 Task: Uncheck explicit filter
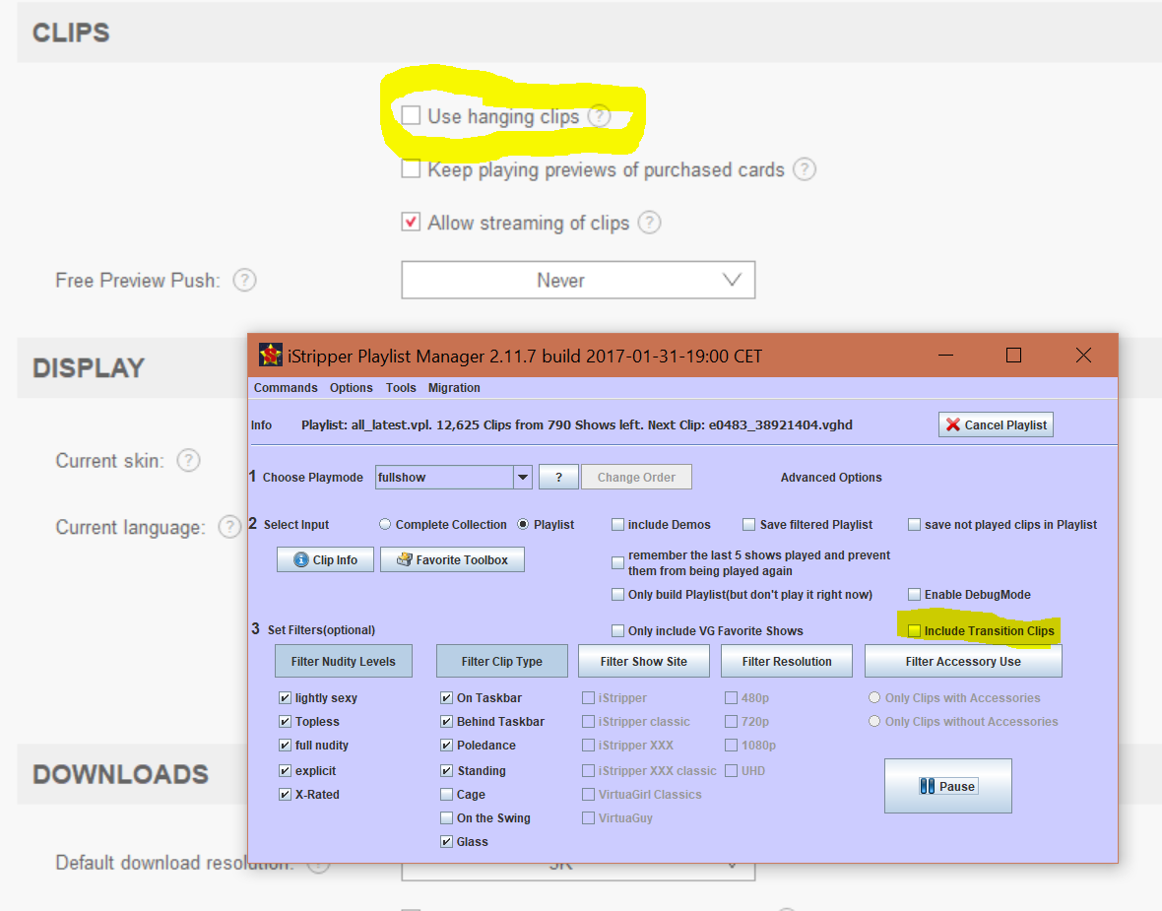(285, 771)
